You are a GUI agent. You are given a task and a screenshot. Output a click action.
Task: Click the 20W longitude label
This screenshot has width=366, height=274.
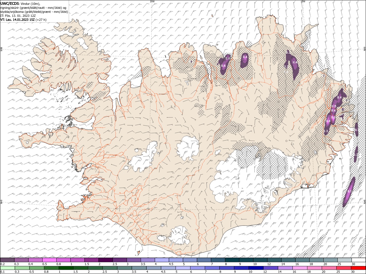tap(152, 1)
